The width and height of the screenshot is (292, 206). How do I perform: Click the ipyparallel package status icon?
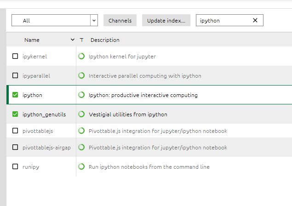tap(81, 76)
